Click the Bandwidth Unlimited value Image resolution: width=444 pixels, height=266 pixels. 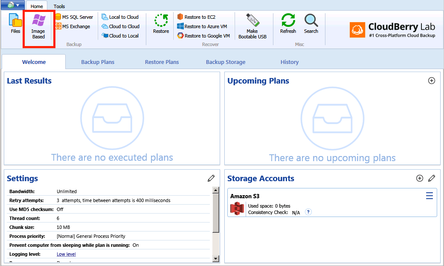pos(67,191)
